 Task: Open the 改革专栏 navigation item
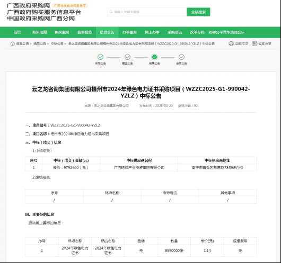click(197, 32)
